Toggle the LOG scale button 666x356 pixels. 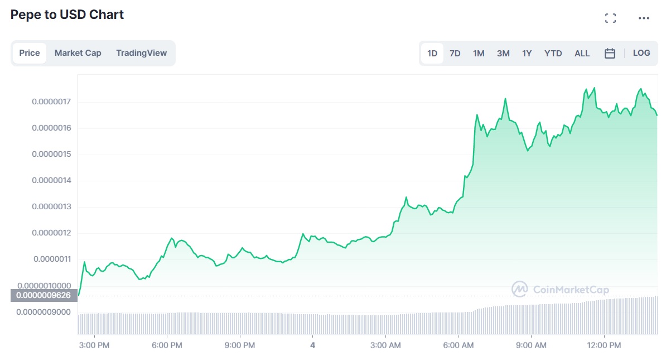coord(641,53)
